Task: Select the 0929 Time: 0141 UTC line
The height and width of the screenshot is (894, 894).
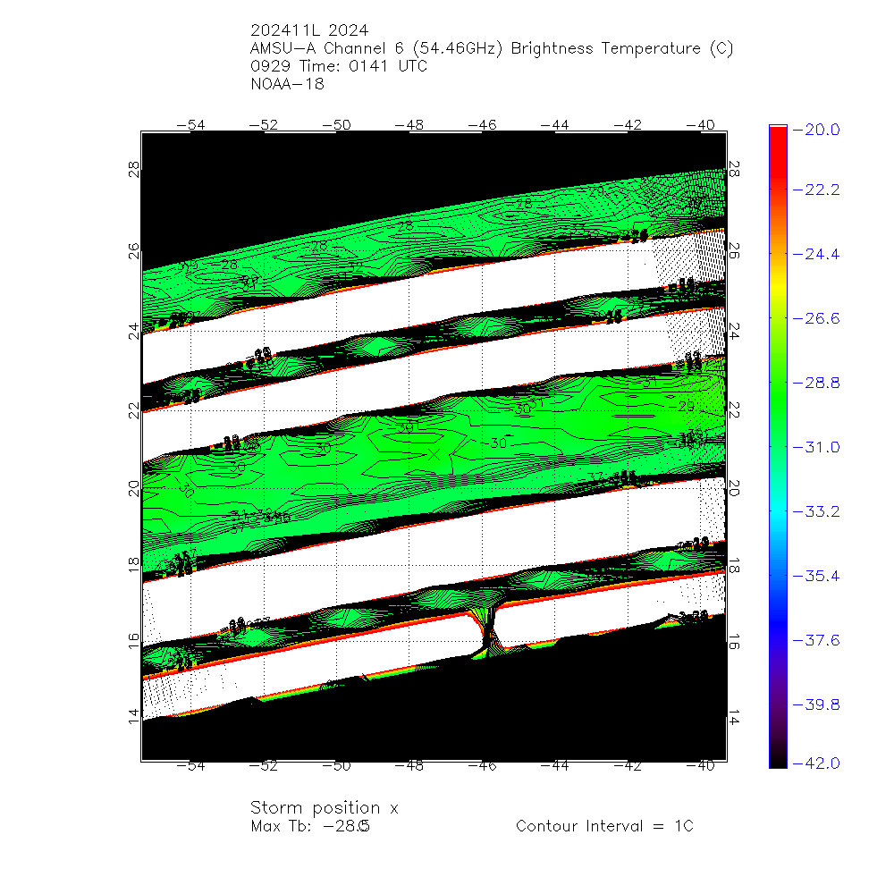Action: (x=339, y=67)
